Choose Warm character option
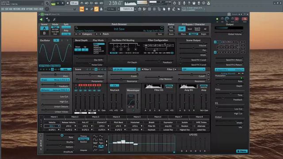283x159 pixels. pos(183,34)
